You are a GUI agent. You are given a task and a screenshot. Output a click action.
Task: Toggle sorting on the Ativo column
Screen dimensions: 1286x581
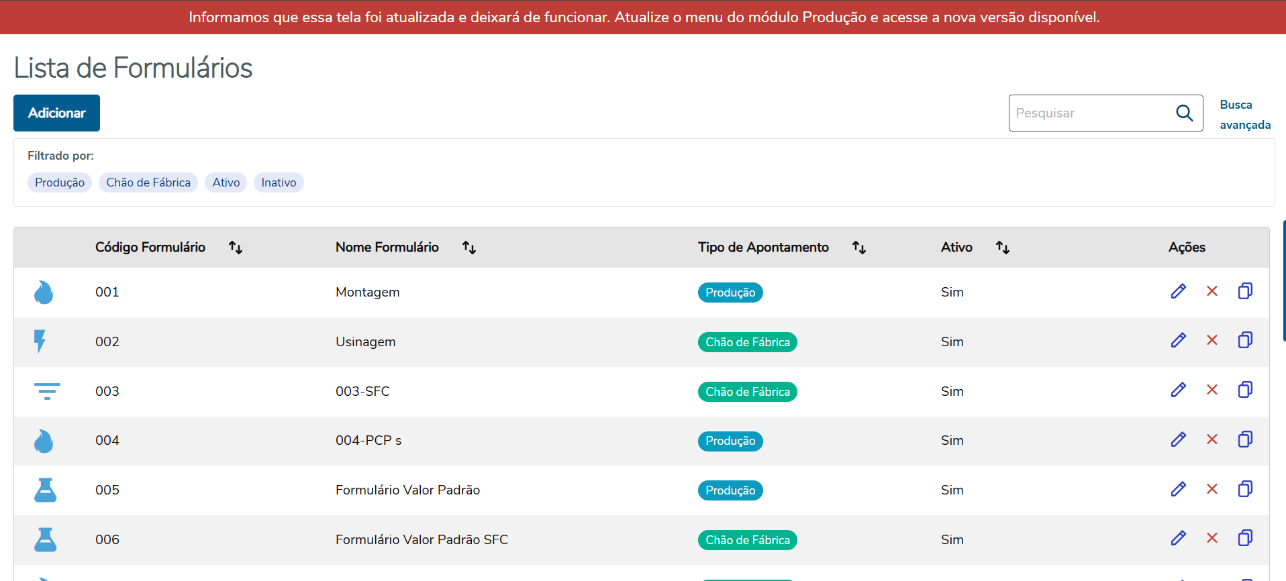[x=1002, y=248]
